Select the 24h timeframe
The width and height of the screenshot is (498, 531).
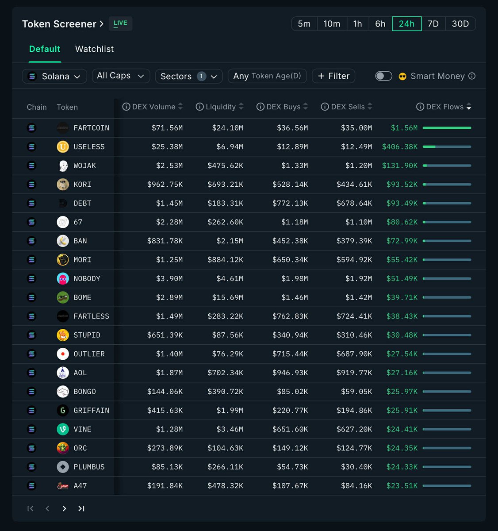point(407,24)
